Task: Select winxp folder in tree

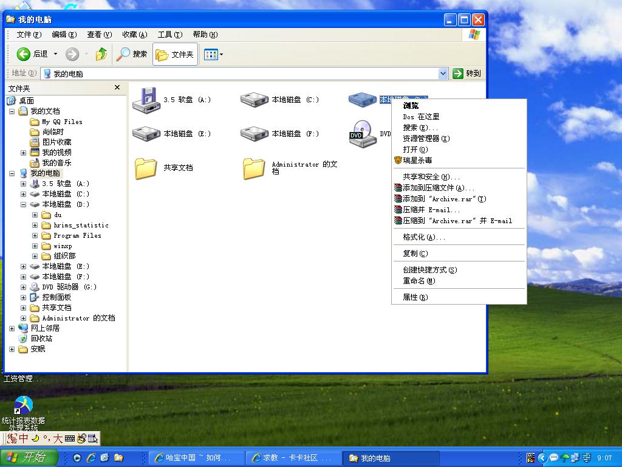Action: tap(63, 246)
